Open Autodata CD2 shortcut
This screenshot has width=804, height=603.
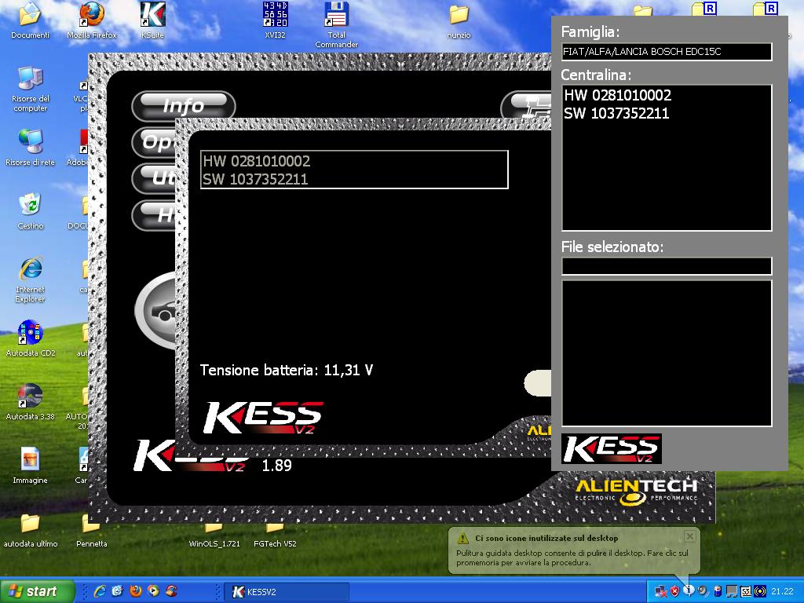[x=31, y=338]
